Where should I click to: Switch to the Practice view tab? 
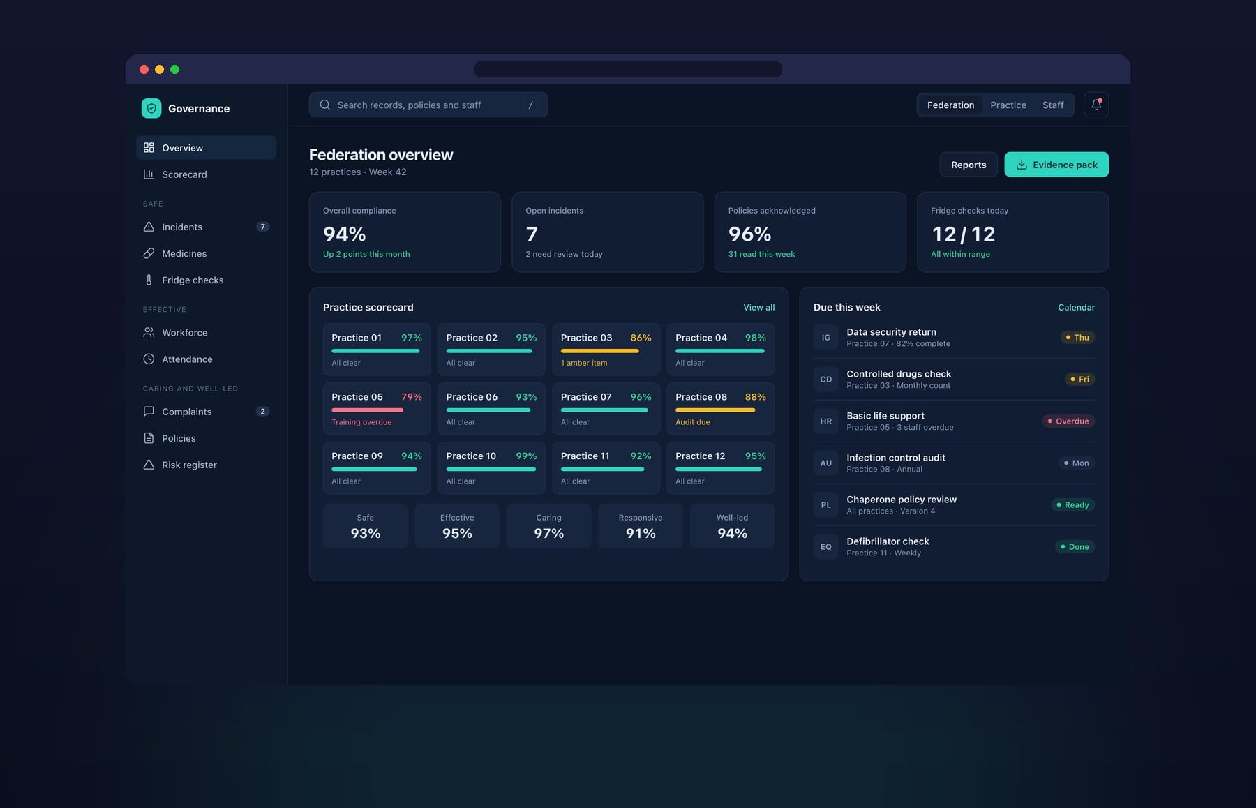[1008, 105]
